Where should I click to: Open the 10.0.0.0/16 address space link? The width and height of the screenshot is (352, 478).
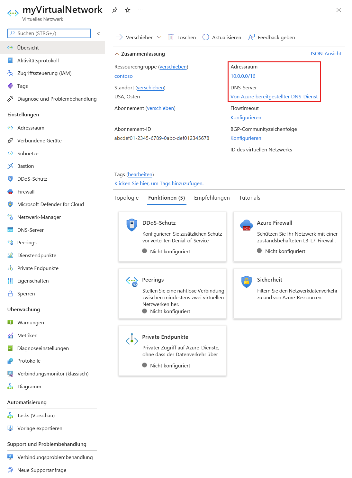(243, 76)
